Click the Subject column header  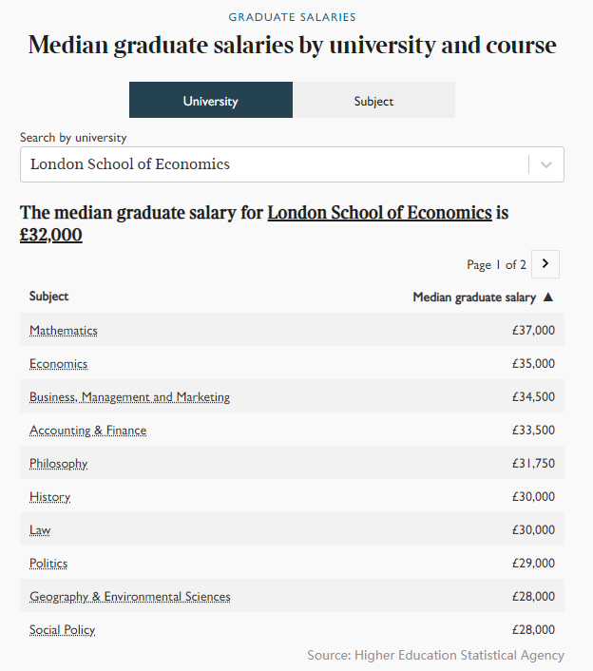point(49,297)
